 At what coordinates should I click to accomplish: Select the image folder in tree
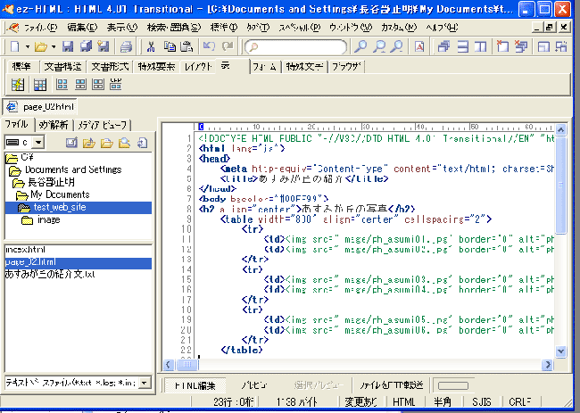(x=48, y=219)
